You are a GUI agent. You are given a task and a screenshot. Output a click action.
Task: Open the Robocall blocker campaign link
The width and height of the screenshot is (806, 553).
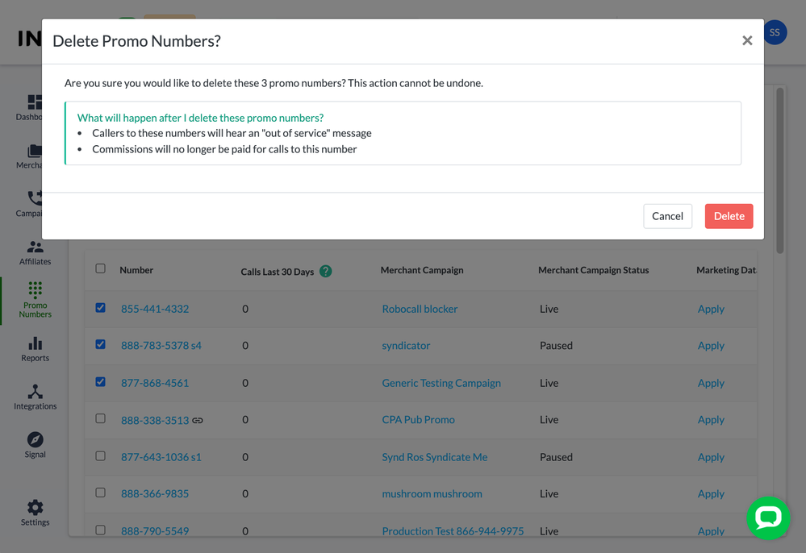click(x=420, y=309)
